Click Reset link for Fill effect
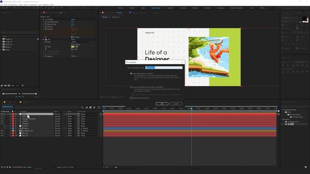 coord(73,40)
